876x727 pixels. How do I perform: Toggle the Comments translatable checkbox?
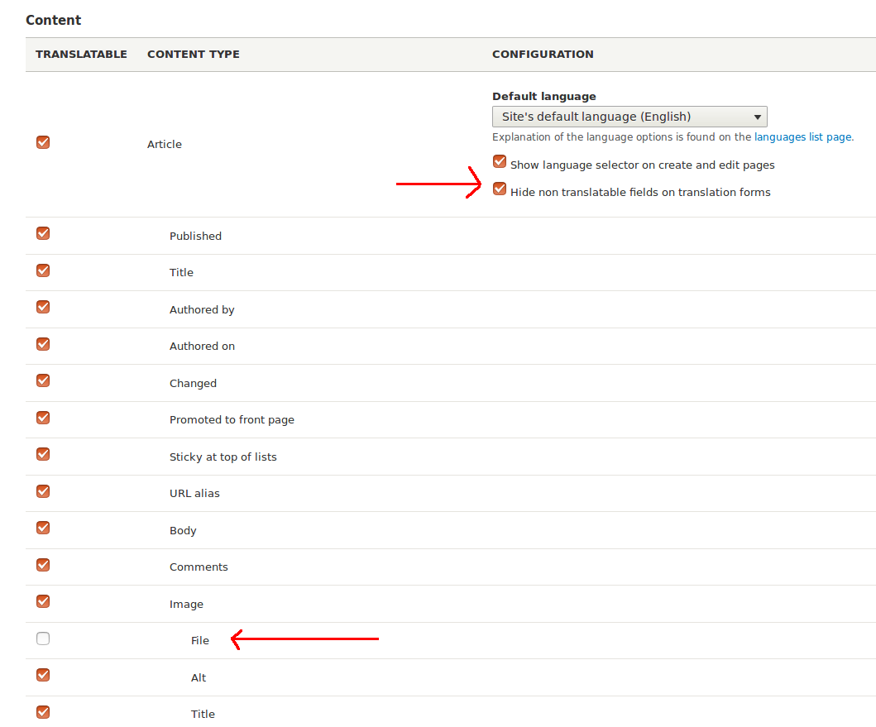[x=42, y=565]
